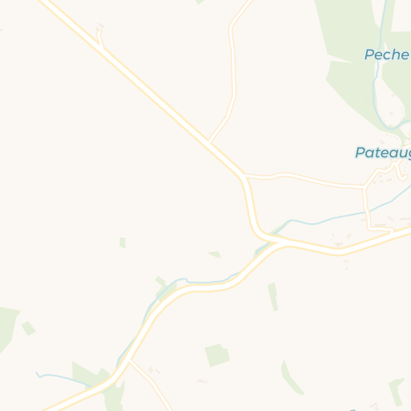Select the tiny green patch in the center-left
This screenshot has height=411, width=411.
click(x=123, y=242)
